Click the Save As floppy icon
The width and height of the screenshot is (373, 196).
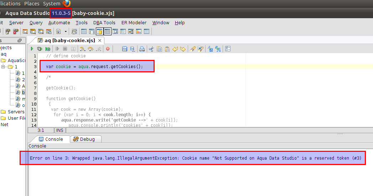132,49
